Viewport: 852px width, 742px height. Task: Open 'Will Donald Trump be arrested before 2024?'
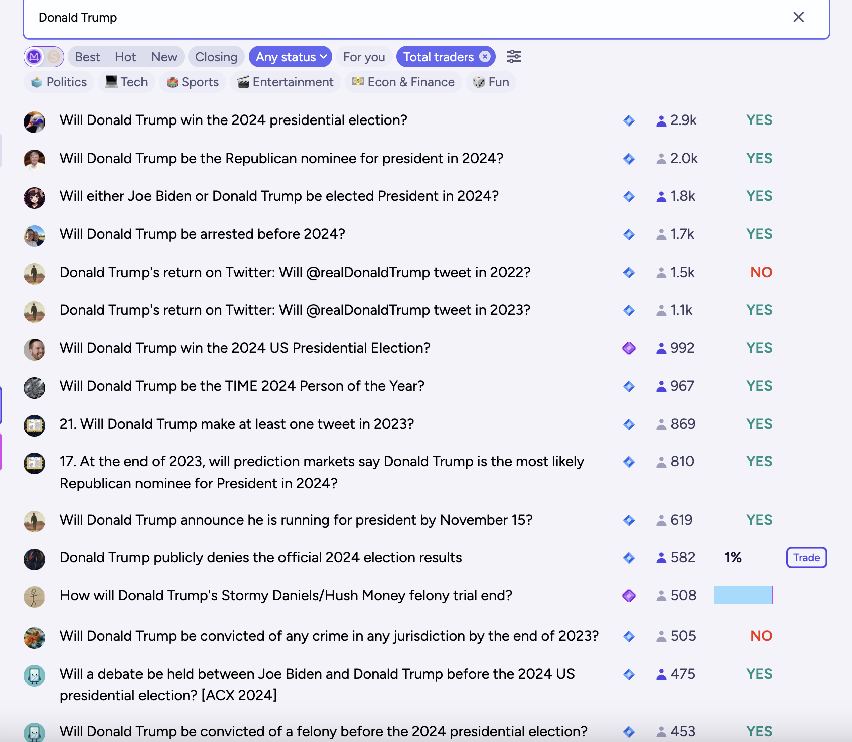point(202,234)
